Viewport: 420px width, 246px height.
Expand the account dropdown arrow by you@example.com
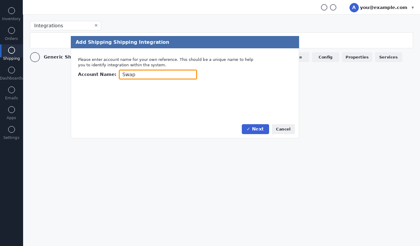pos(413,8)
